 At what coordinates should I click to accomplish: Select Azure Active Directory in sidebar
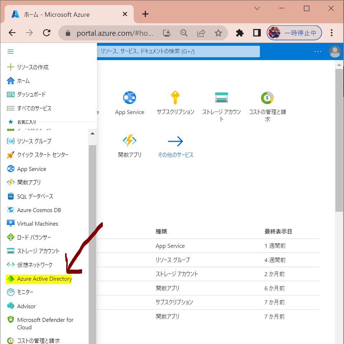44,279
